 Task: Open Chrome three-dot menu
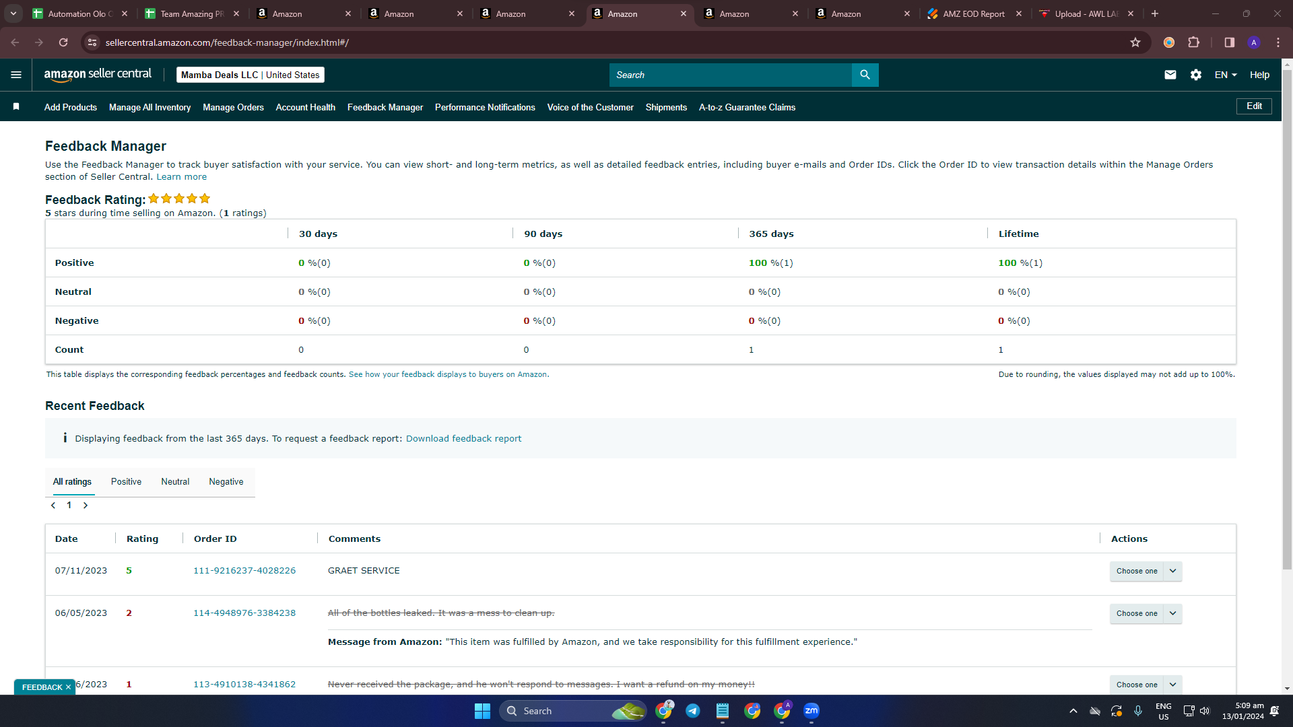(1278, 42)
